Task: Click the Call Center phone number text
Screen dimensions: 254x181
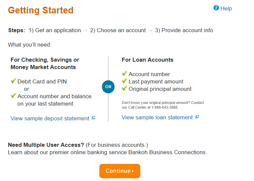Action: point(165,107)
